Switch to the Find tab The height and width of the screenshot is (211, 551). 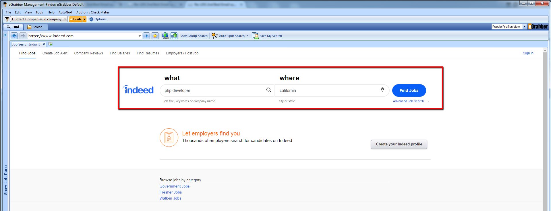pos(13,27)
